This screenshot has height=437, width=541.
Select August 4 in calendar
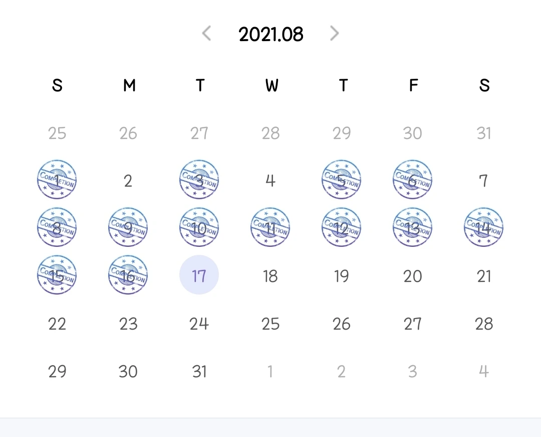270,181
